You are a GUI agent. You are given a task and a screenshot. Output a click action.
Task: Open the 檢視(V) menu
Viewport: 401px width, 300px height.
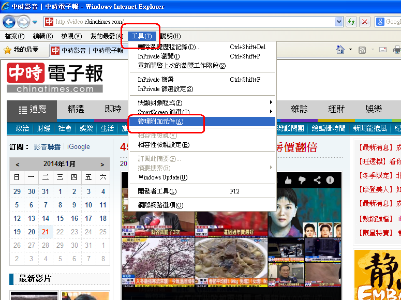click(x=71, y=36)
